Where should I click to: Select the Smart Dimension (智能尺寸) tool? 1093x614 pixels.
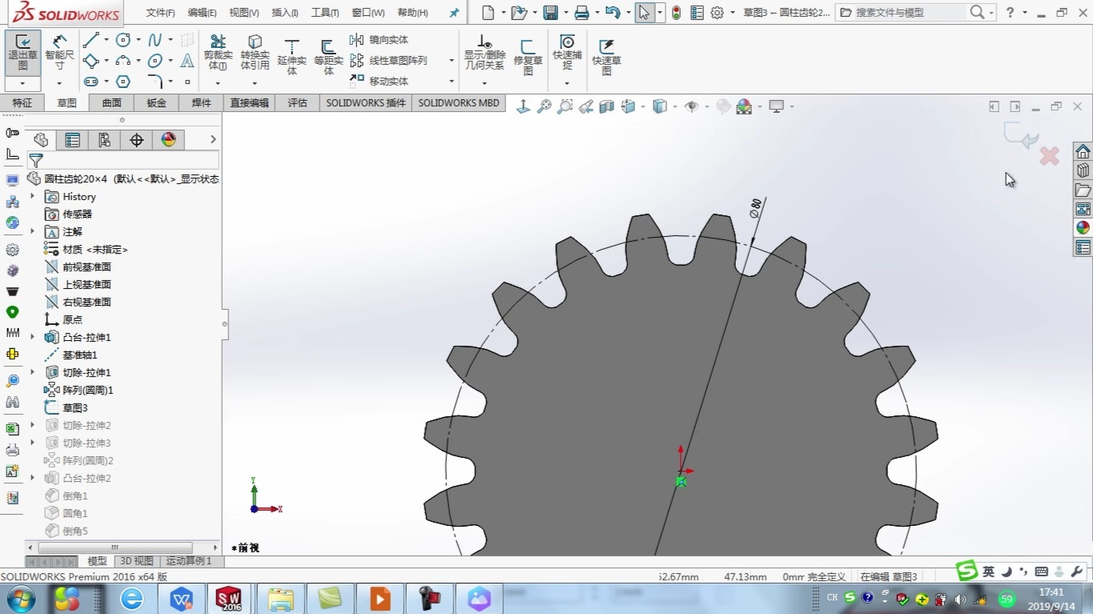tap(59, 53)
